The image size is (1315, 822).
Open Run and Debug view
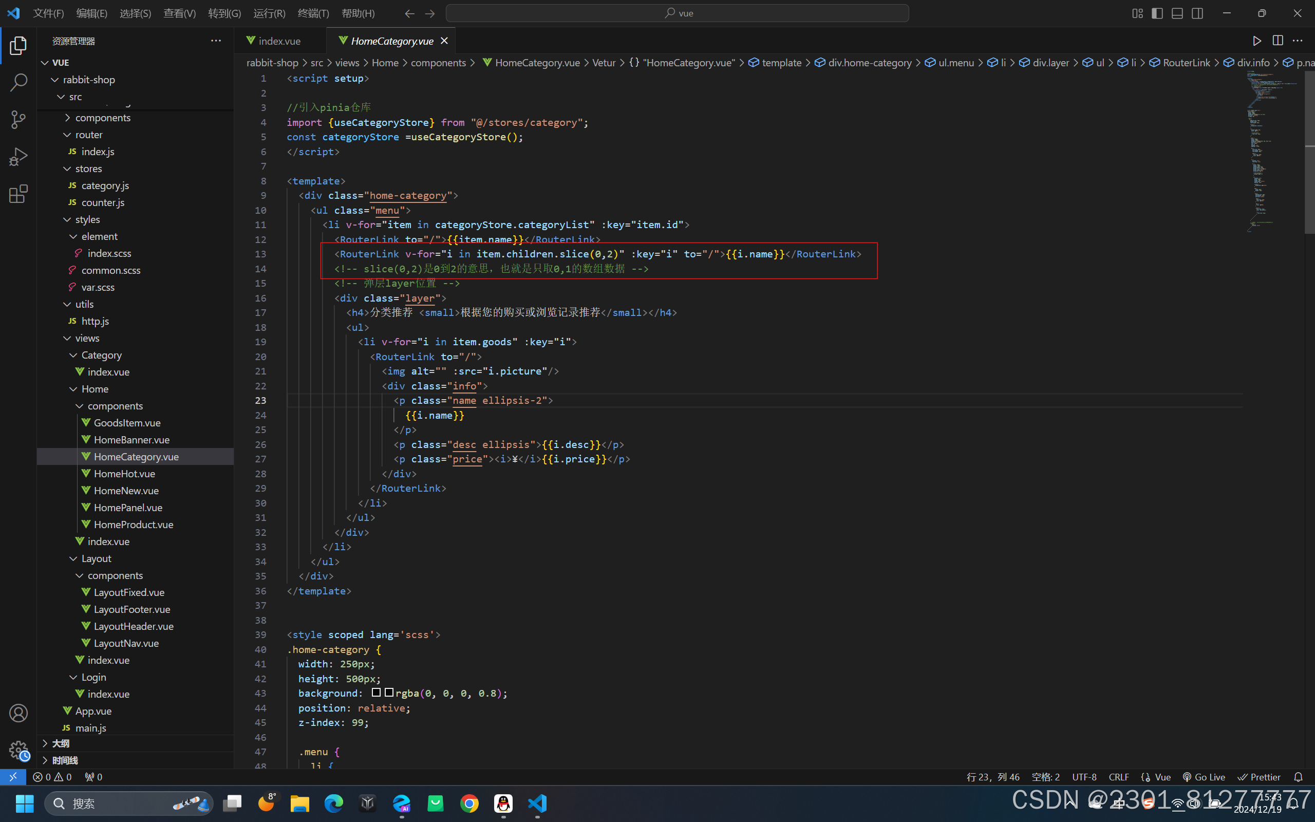click(x=18, y=157)
